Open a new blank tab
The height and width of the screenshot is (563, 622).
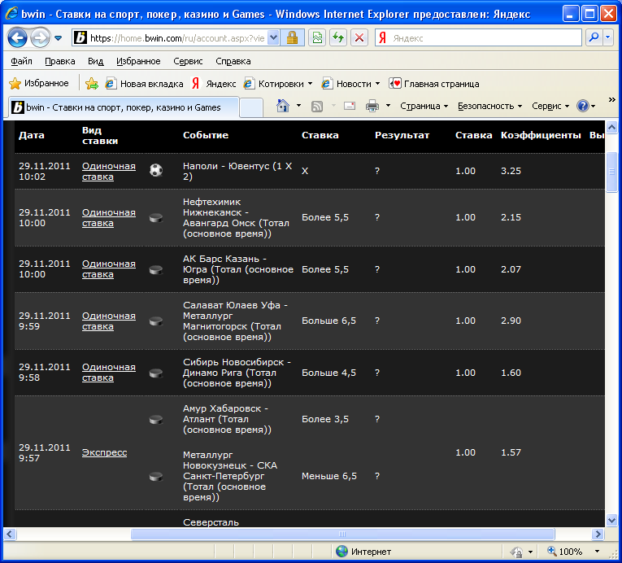[251, 108]
